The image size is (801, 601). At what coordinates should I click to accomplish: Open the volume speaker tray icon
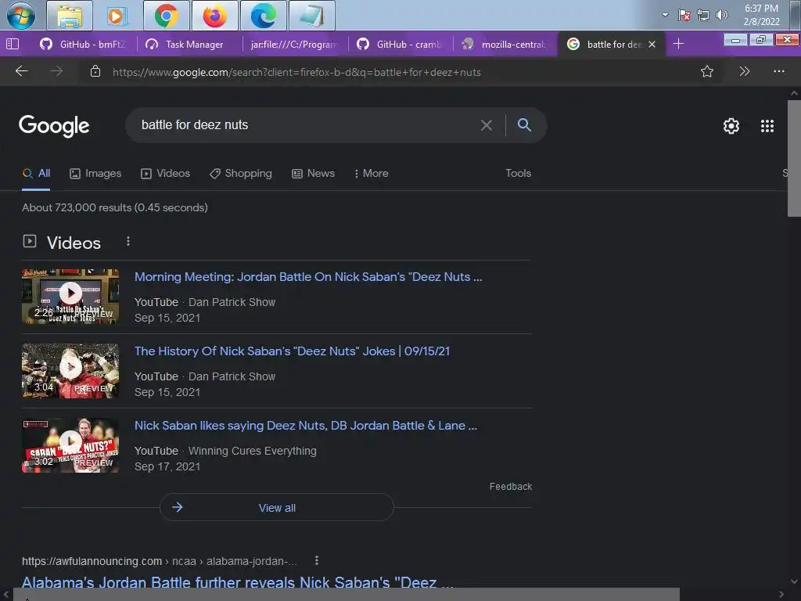pos(721,15)
